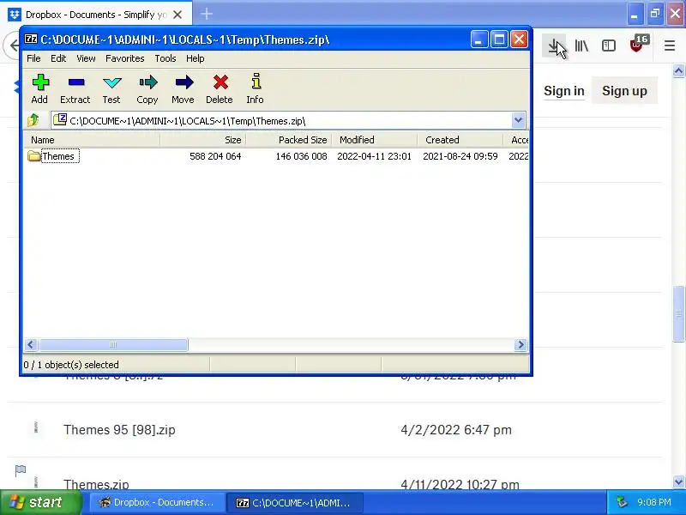
Task: Sort by the Created column header
Action: point(460,140)
